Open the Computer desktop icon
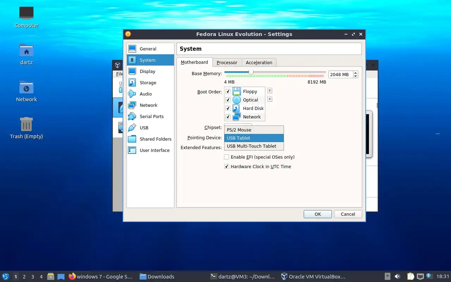 point(26,17)
